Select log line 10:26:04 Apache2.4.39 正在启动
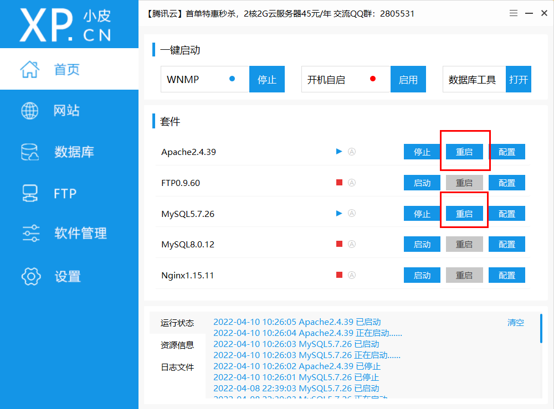This screenshot has width=554, height=409. [x=307, y=333]
